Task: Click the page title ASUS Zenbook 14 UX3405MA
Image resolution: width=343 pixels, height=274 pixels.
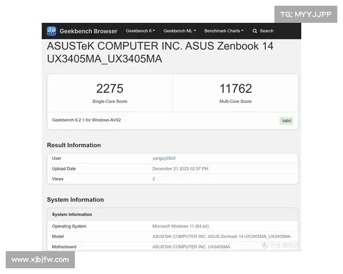Action: pyautogui.click(x=160, y=53)
